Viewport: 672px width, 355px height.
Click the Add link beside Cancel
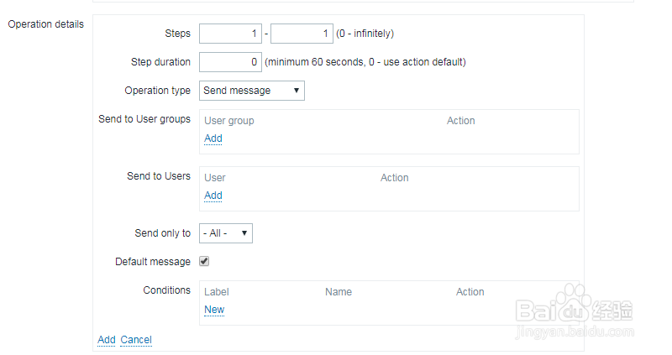[107, 340]
